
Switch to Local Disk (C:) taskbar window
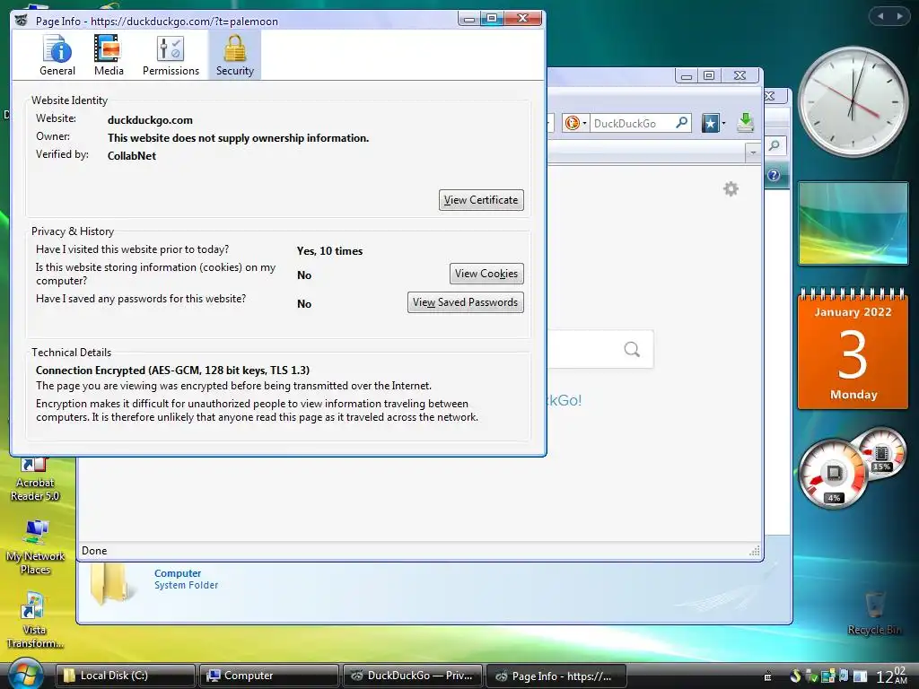125,676
